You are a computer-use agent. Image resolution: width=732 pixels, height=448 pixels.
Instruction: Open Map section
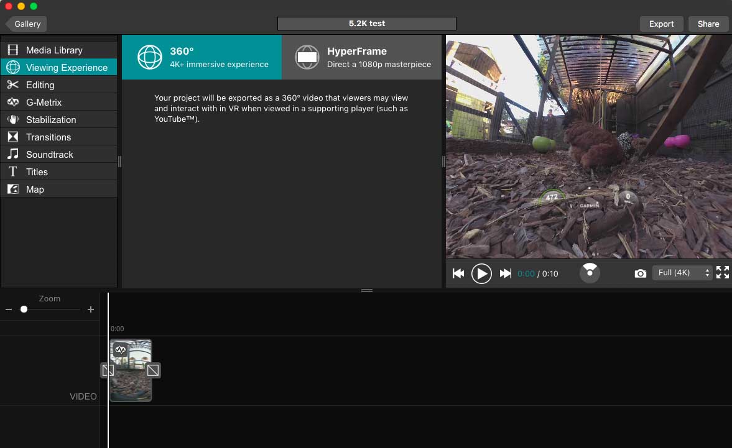point(59,190)
